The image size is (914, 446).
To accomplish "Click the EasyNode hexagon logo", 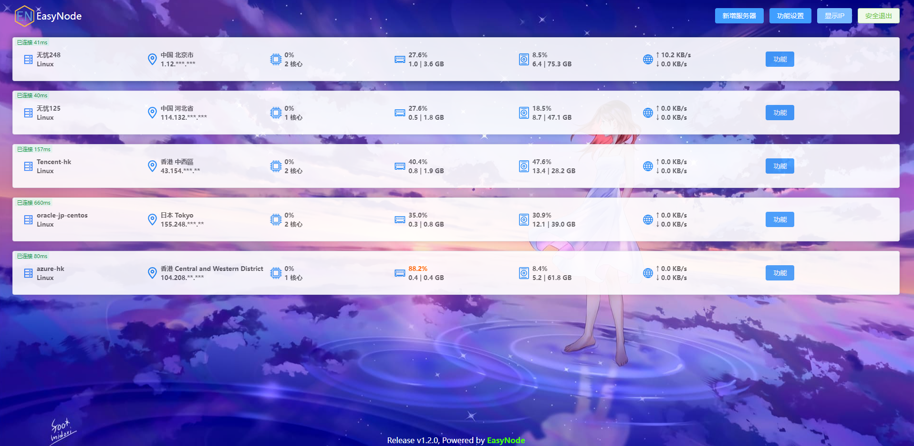I will pos(24,16).
